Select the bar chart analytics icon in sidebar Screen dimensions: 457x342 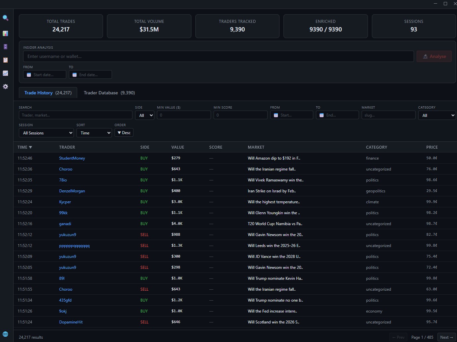5,33
